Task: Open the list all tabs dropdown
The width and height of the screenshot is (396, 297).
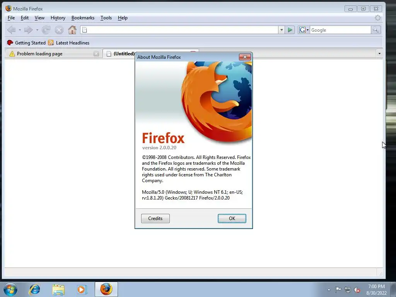Action: click(379, 53)
